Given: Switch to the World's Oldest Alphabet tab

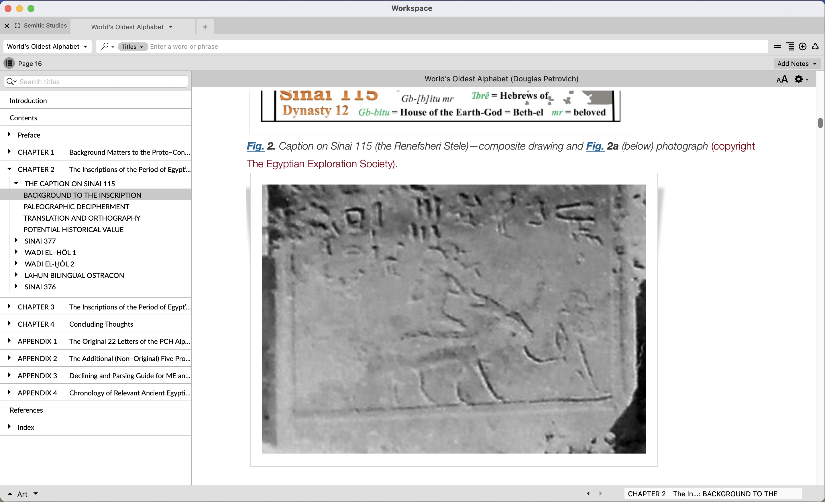Looking at the screenshot, I should tap(127, 27).
